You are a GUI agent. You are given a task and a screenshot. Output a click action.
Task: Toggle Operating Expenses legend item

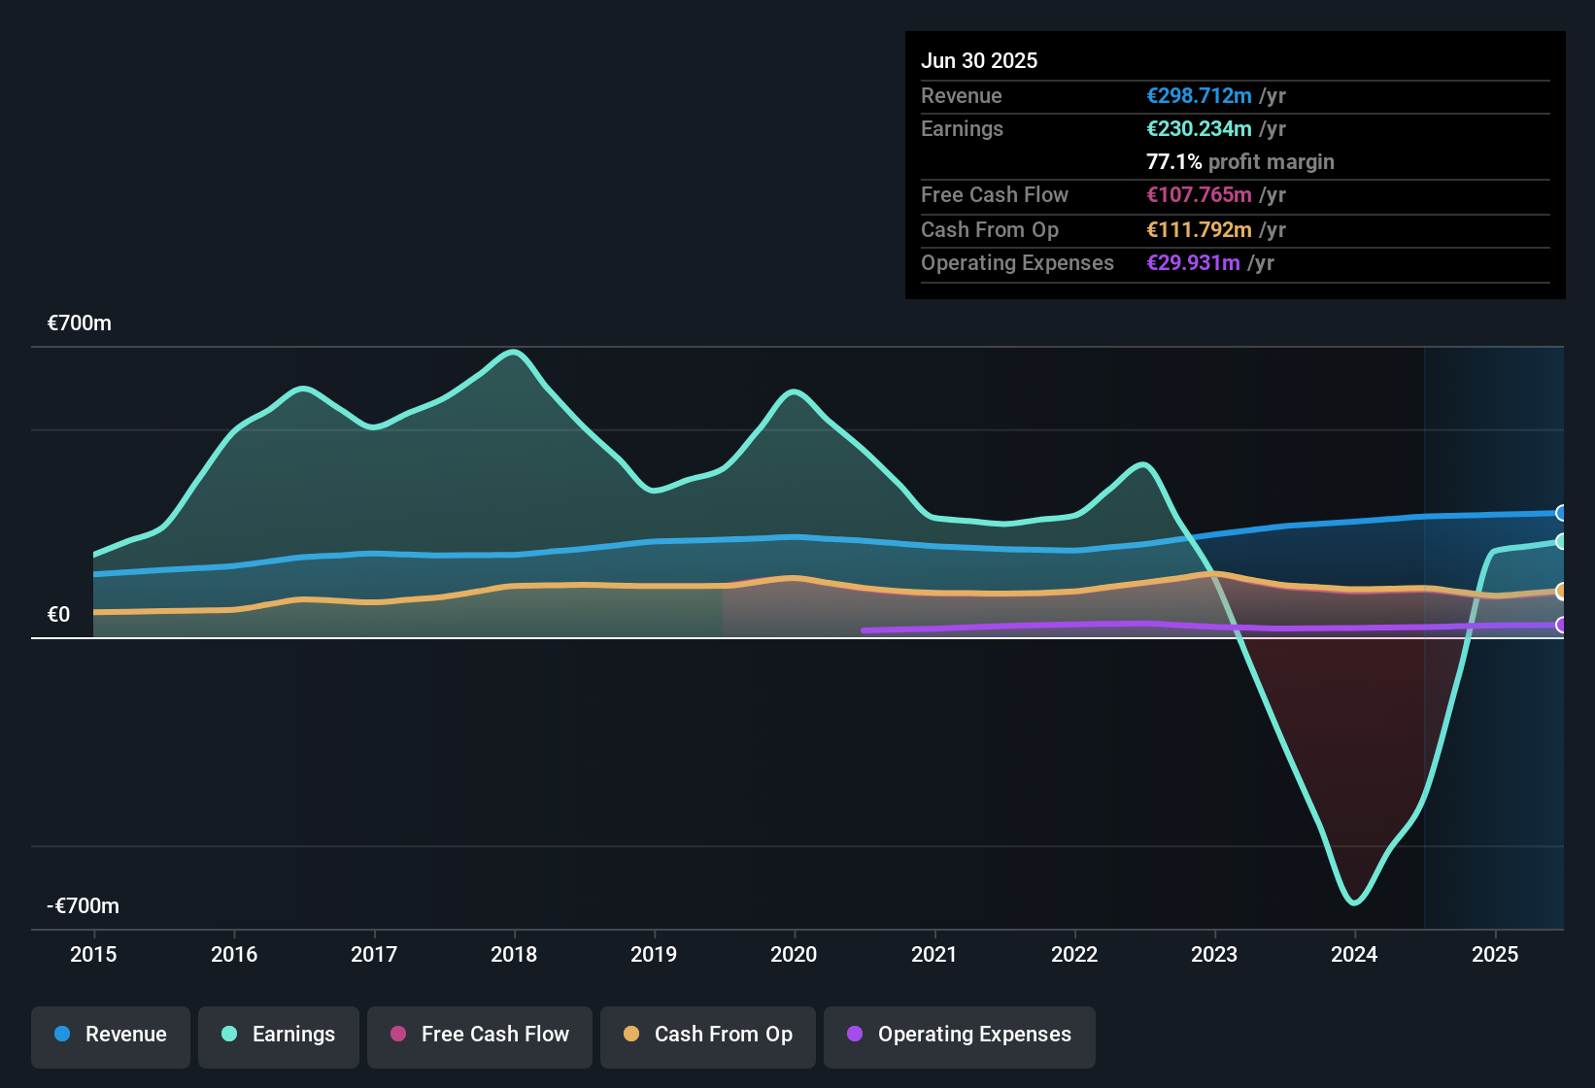tap(960, 1036)
